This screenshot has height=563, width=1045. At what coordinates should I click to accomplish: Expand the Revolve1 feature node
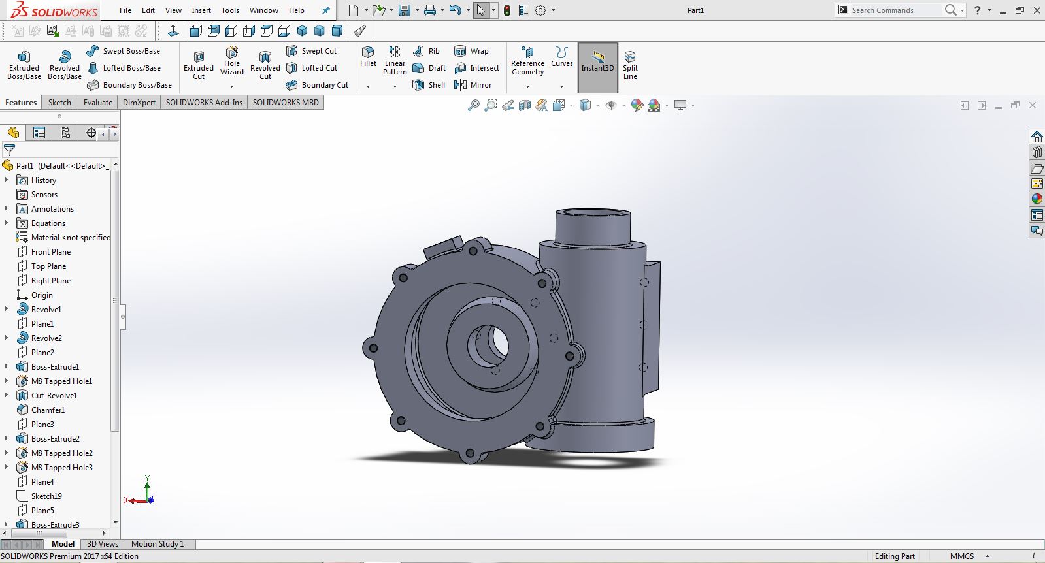pyautogui.click(x=7, y=309)
